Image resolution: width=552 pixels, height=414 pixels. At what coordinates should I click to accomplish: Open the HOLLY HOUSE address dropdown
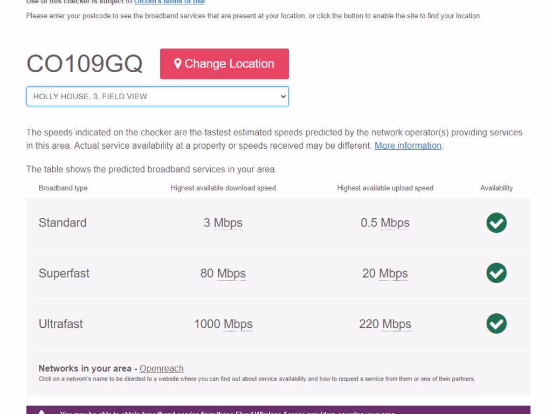tap(157, 96)
